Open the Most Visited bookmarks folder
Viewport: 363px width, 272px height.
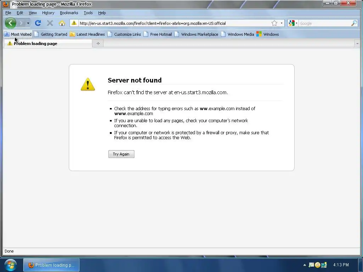point(18,34)
